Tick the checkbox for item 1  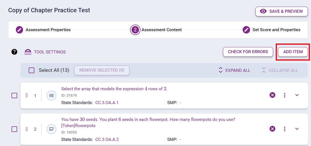pyautogui.click(x=14, y=95)
